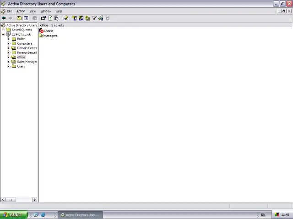Screen dimensions: 293x219
Task: Click the Help toolbar icon
Action: click(65, 18)
